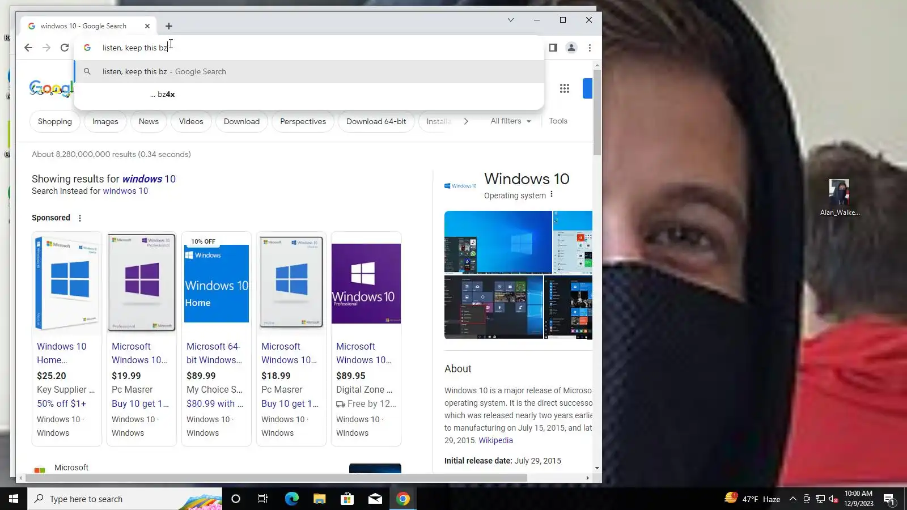Viewport: 907px width, 510px height.
Task: Open File Explorer from the taskbar
Action: point(319,499)
